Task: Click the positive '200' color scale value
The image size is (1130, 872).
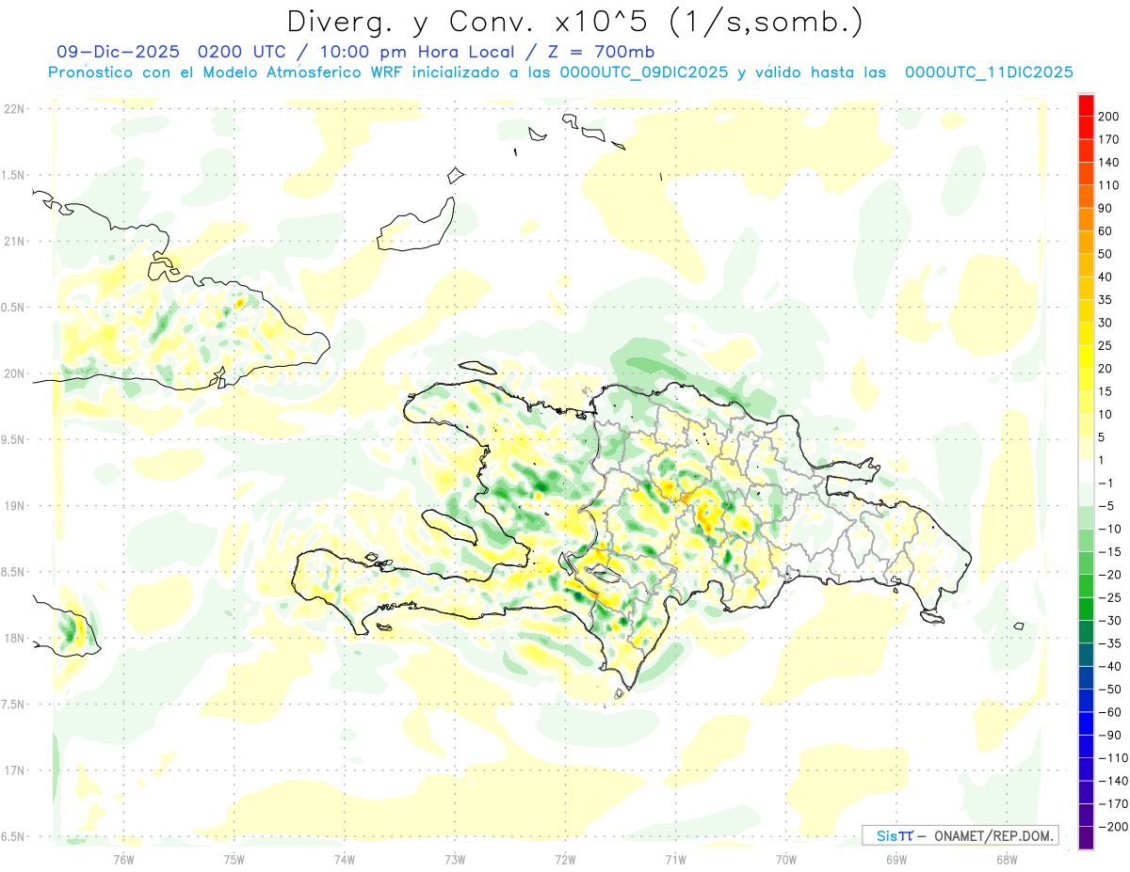Action: pos(1110,117)
